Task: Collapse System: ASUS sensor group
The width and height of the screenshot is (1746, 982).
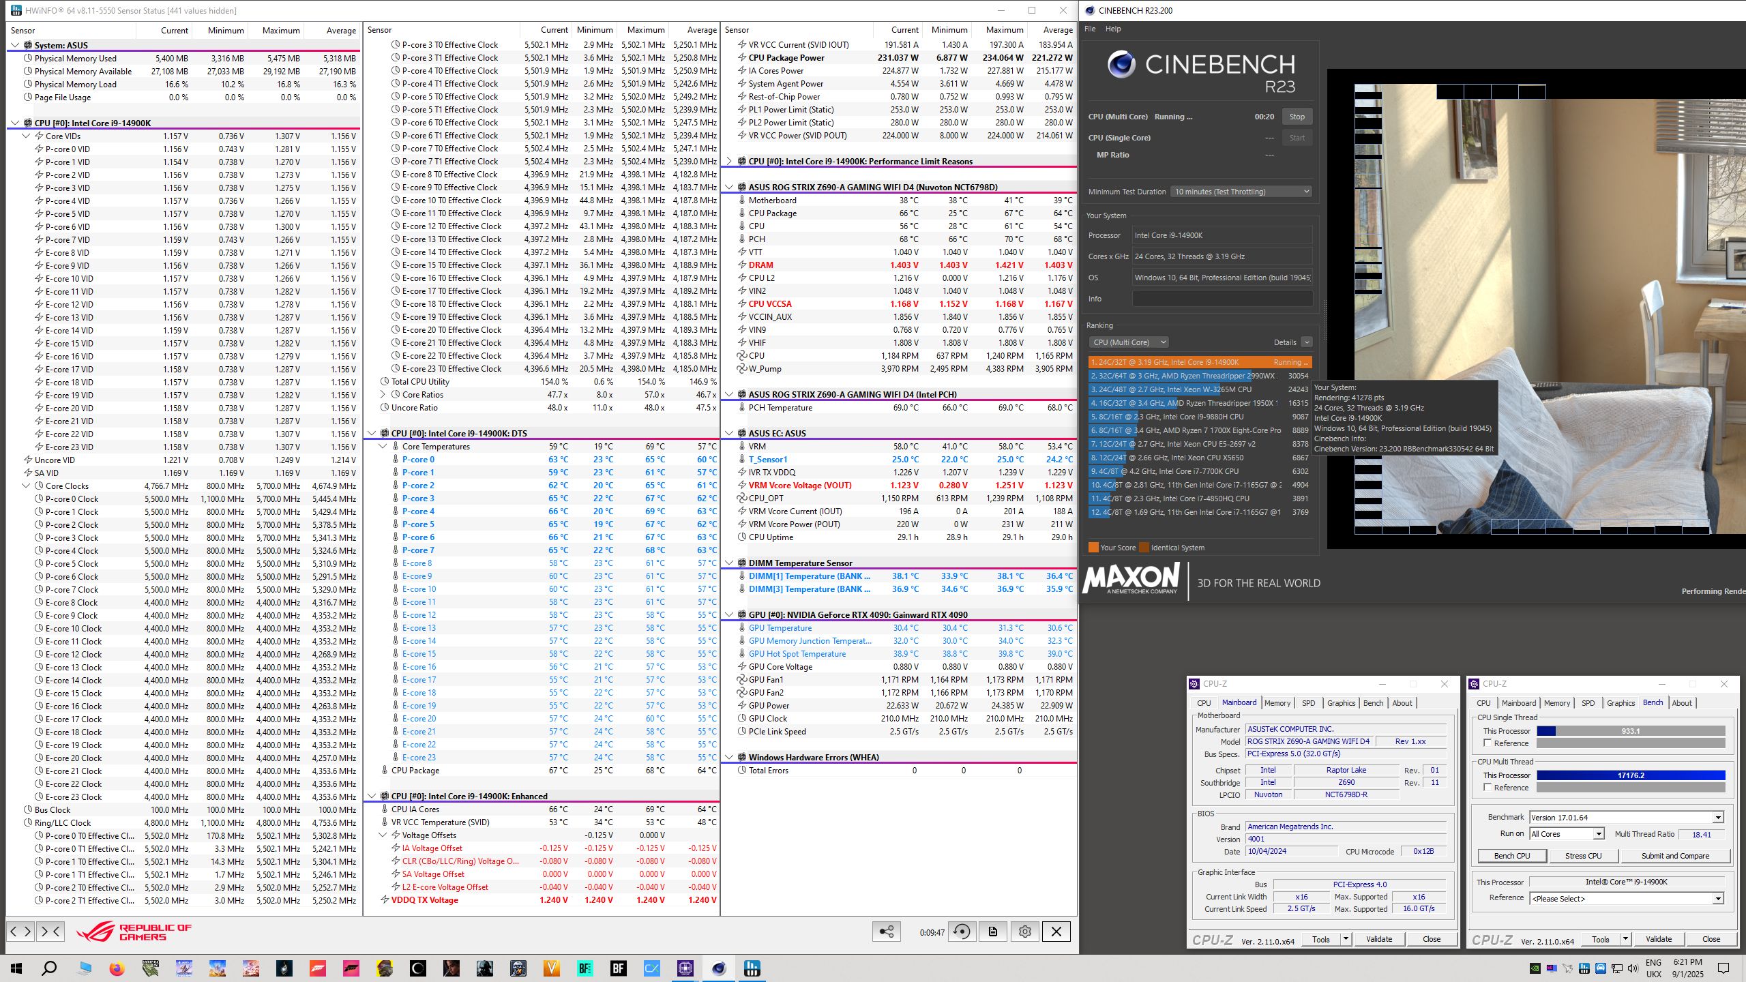Action: 15,46
